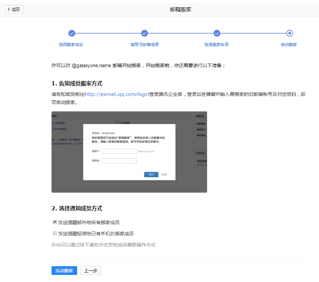Open the exmail.qq.com/login link
Image resolution: width=319 pixels, height=282 pixels.
117,94
